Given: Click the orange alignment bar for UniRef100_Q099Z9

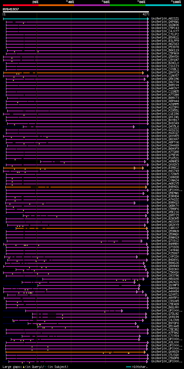Looking at the screenshot, I should 76,352.
